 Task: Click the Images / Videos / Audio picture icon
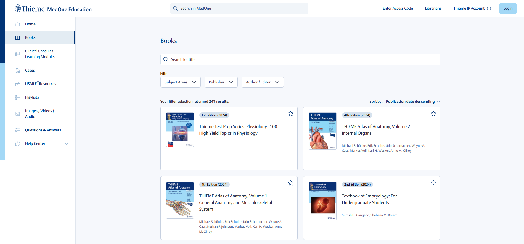(x=18, y=114)
